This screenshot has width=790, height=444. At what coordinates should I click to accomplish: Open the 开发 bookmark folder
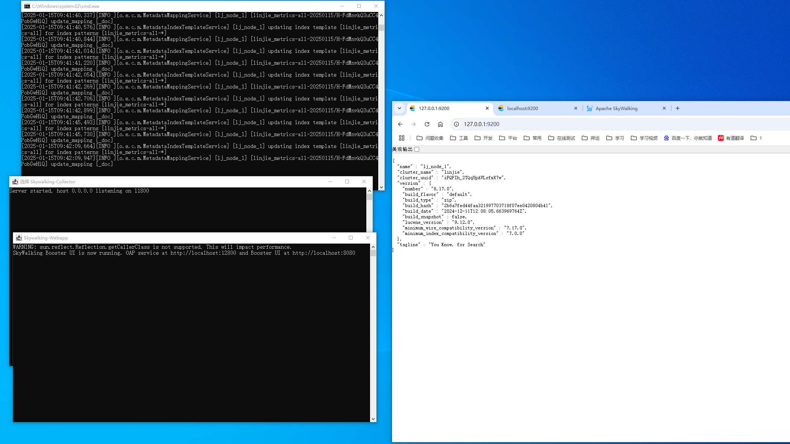point(484,138)
